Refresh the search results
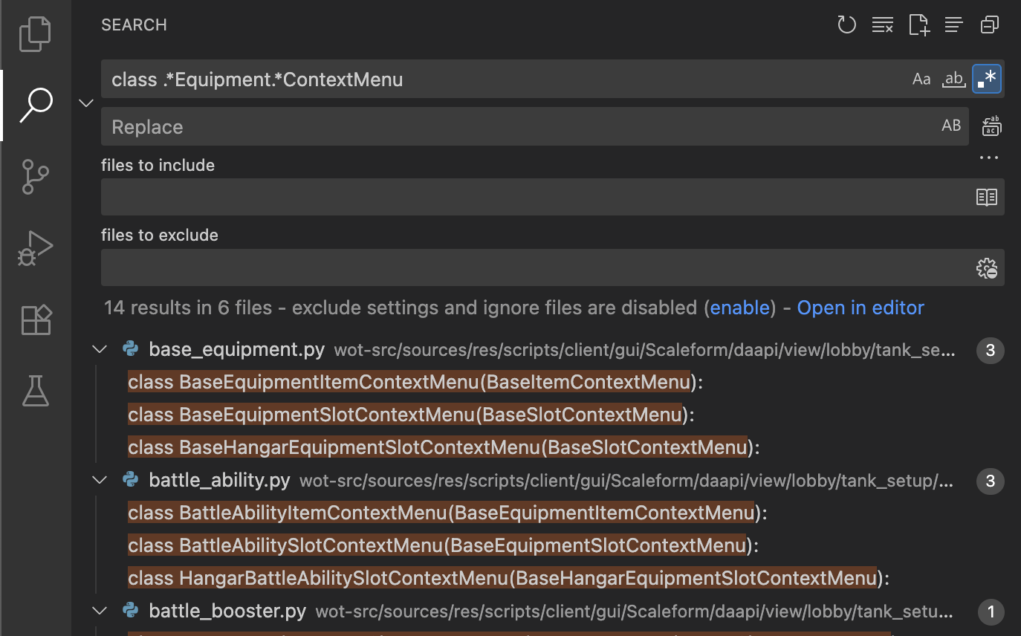Image resolution: width=1021 pixels, height=636 pixels. pyautogui.click(x=846, y=25)
